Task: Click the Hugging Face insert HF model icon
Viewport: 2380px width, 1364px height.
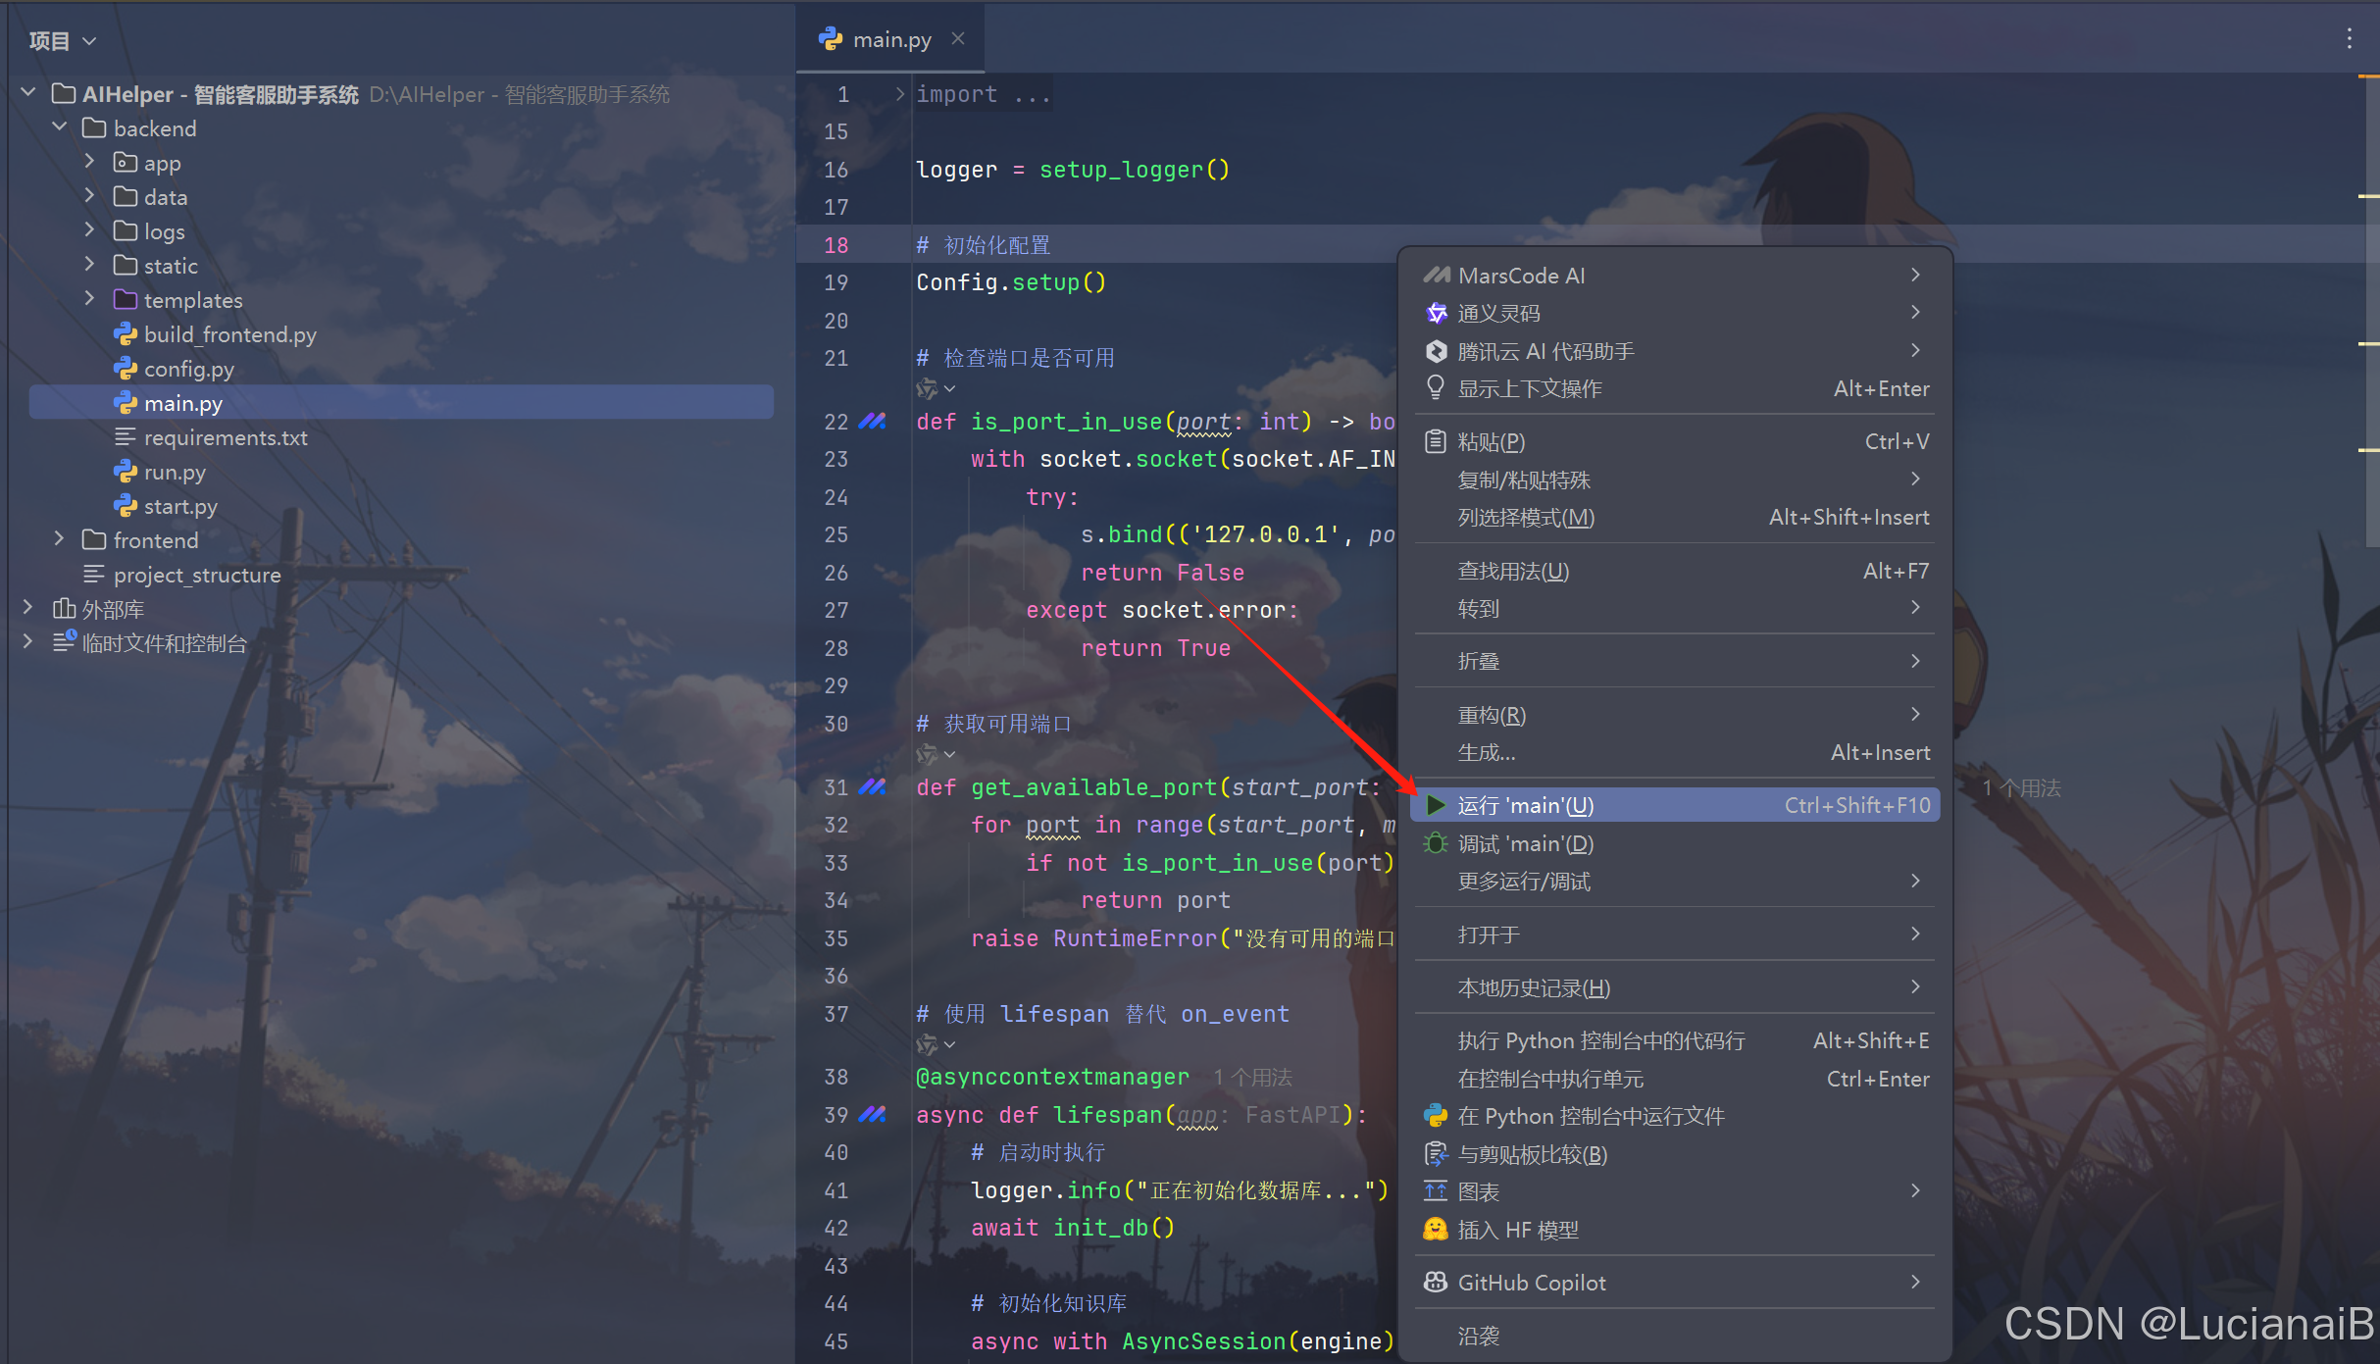Action: point(1436,1230)
